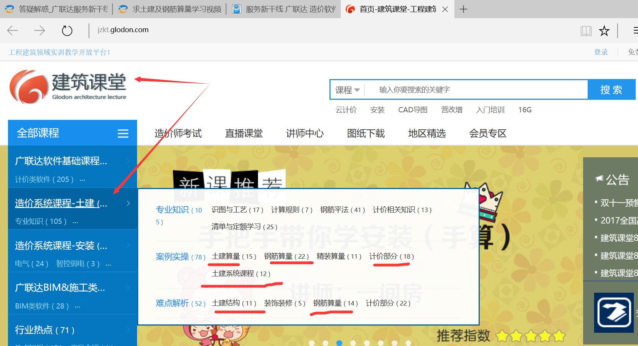The height and width of the screenshot is (346, 638).
Task: Open the 地区精选 nav item
Action: click(x=427, y=133)
